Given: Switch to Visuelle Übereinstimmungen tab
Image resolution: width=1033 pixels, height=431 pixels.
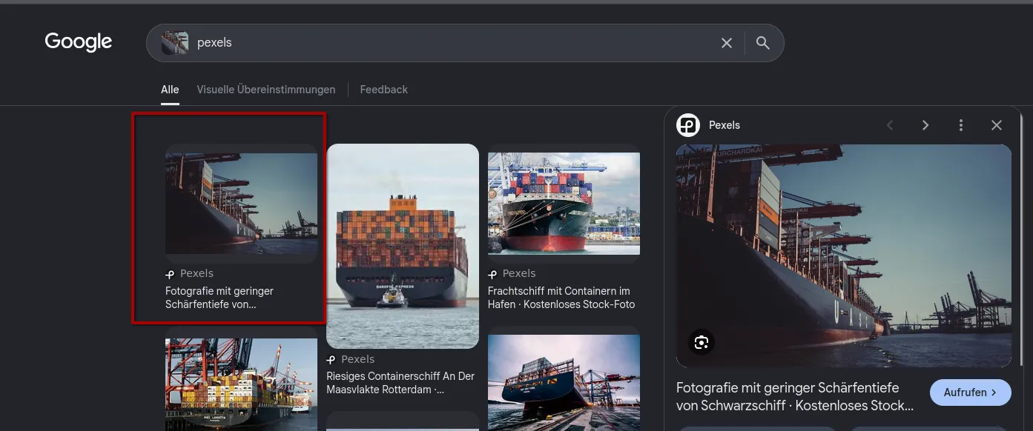Looking at the screenshot, I should pos(266,90).
